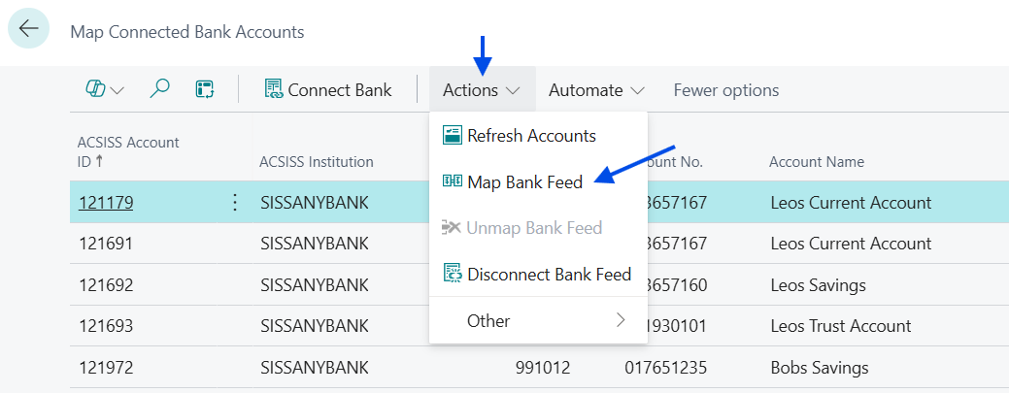Open row options for account 121179
Image resolution: width=1009 pixels, height=393 pixels.
pos(234,203)
